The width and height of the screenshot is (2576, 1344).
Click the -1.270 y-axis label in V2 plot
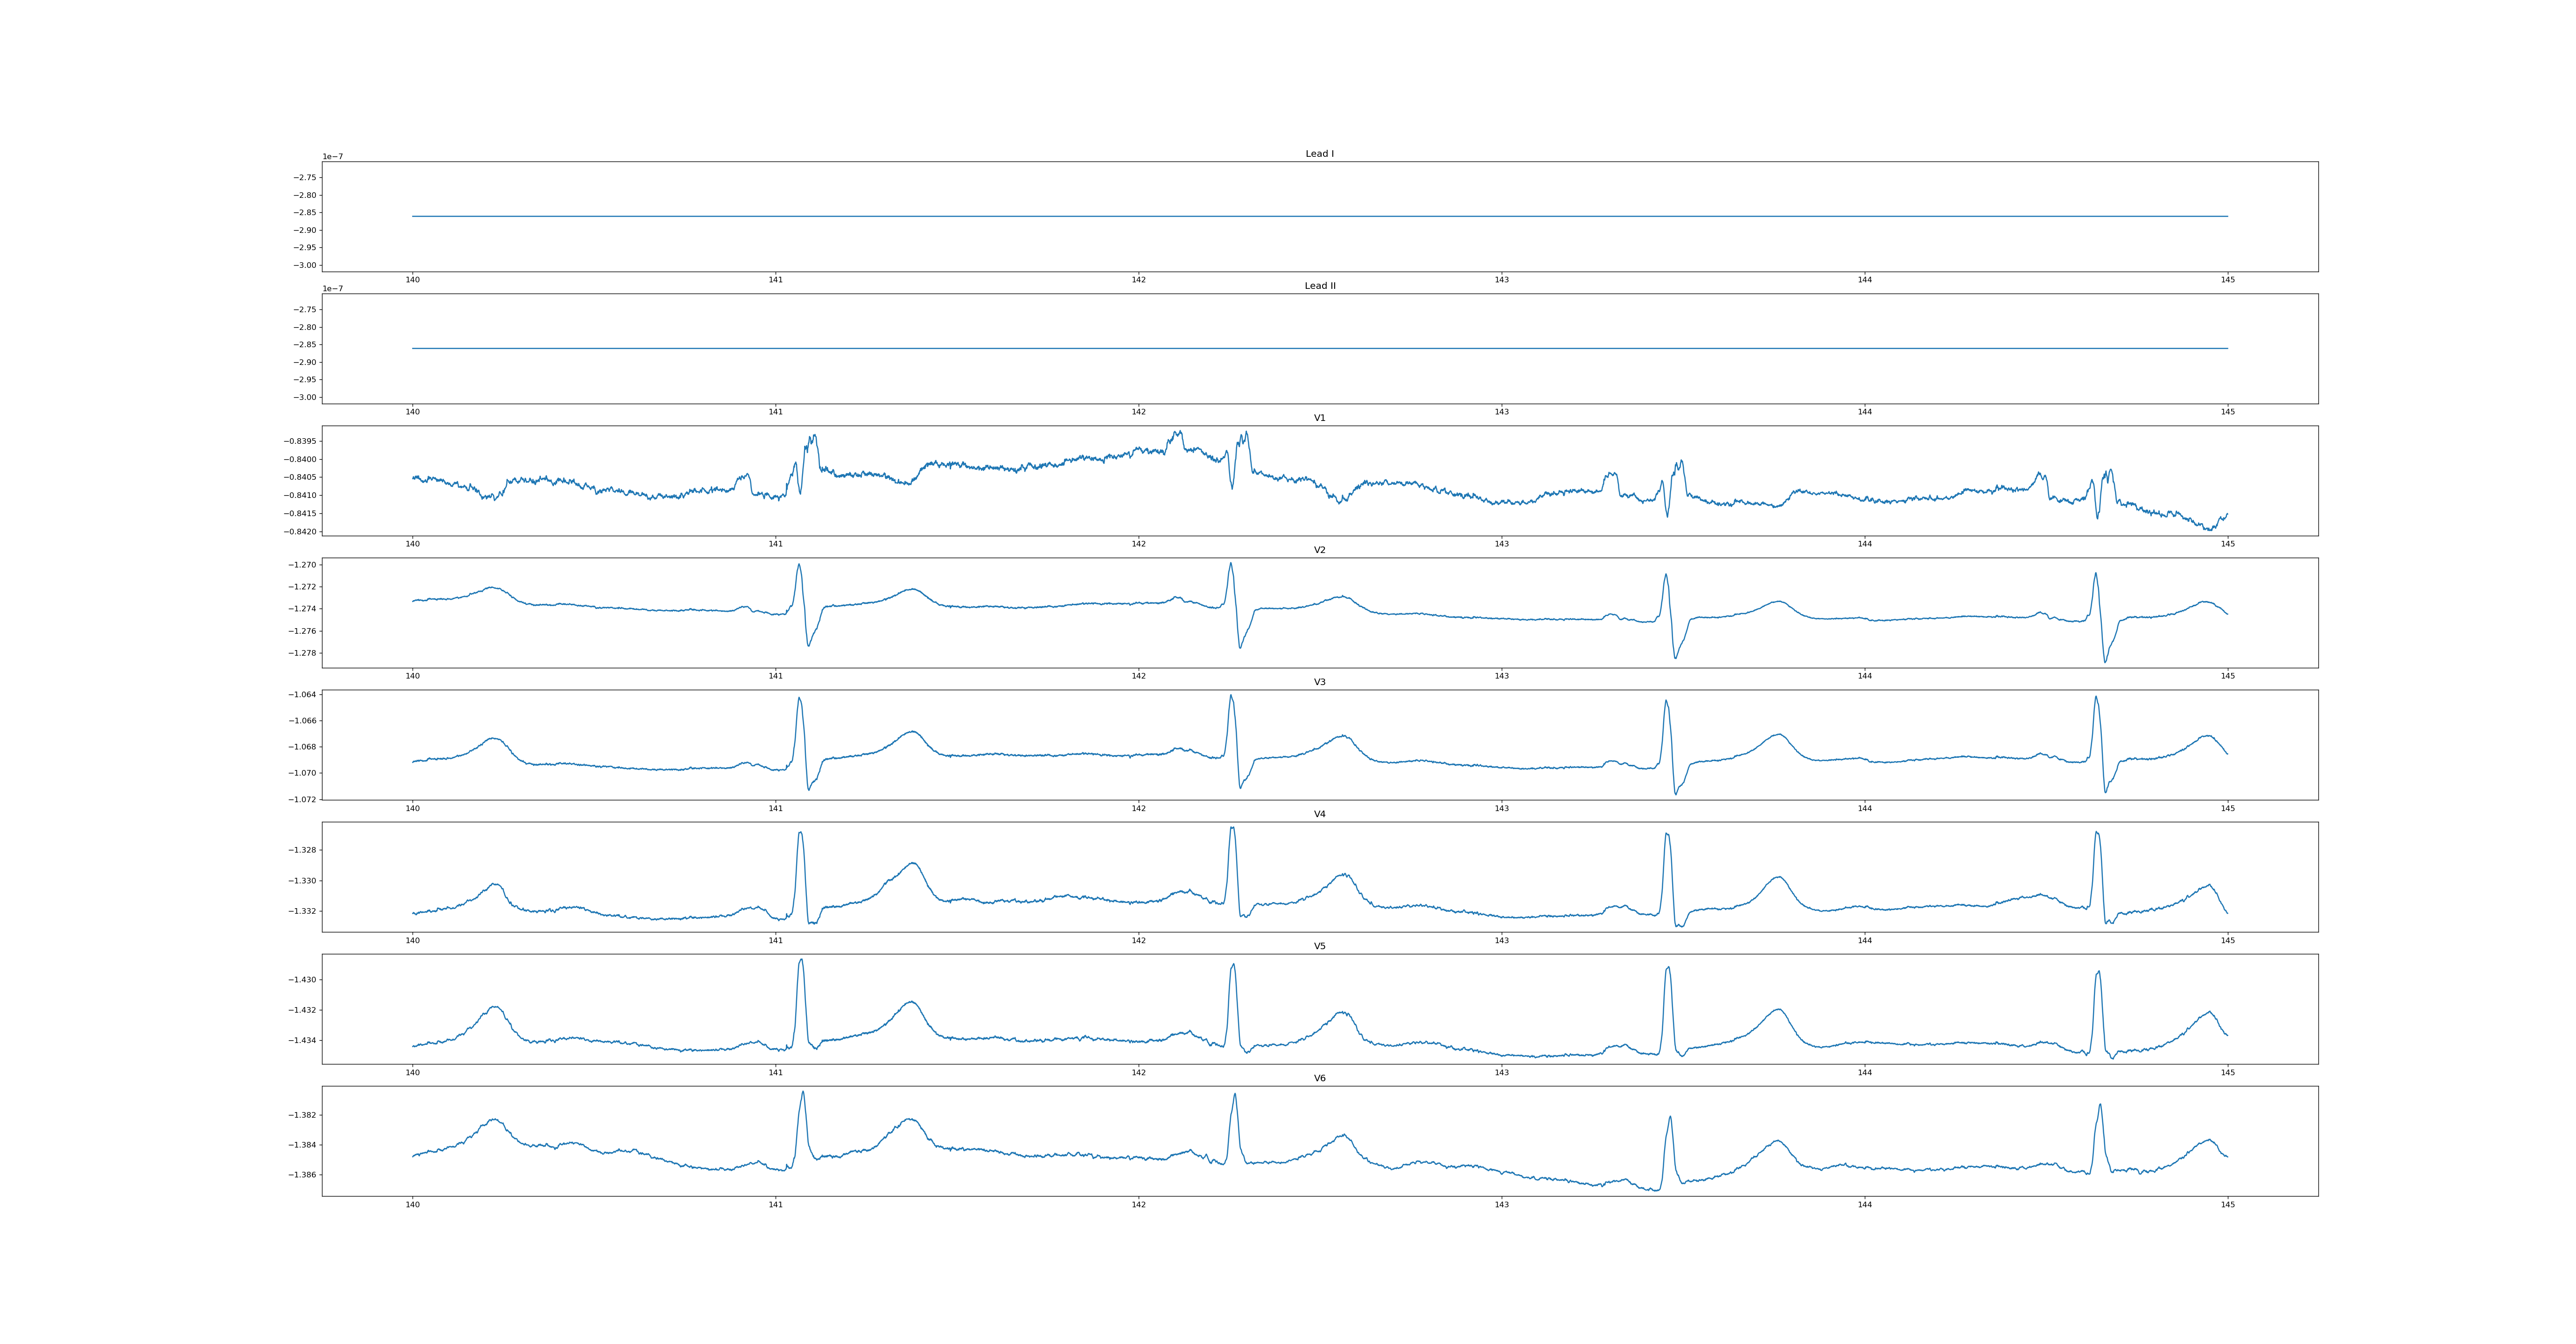pos(301,565)
